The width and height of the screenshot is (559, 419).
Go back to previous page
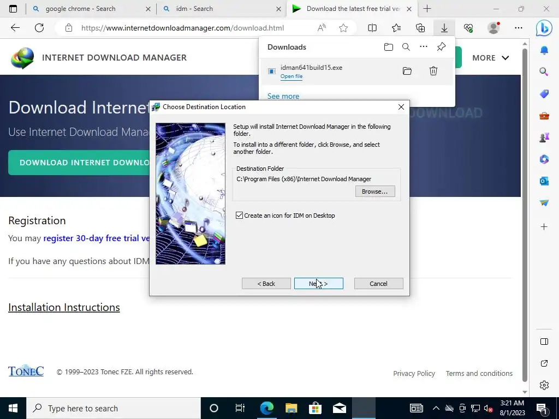15,28
